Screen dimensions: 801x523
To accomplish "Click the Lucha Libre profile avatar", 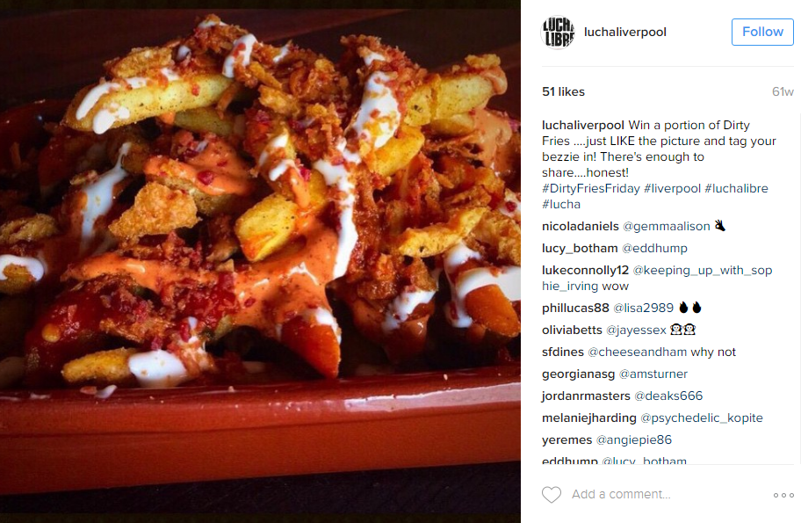I will pyautogui.click(x=558, y=33).
